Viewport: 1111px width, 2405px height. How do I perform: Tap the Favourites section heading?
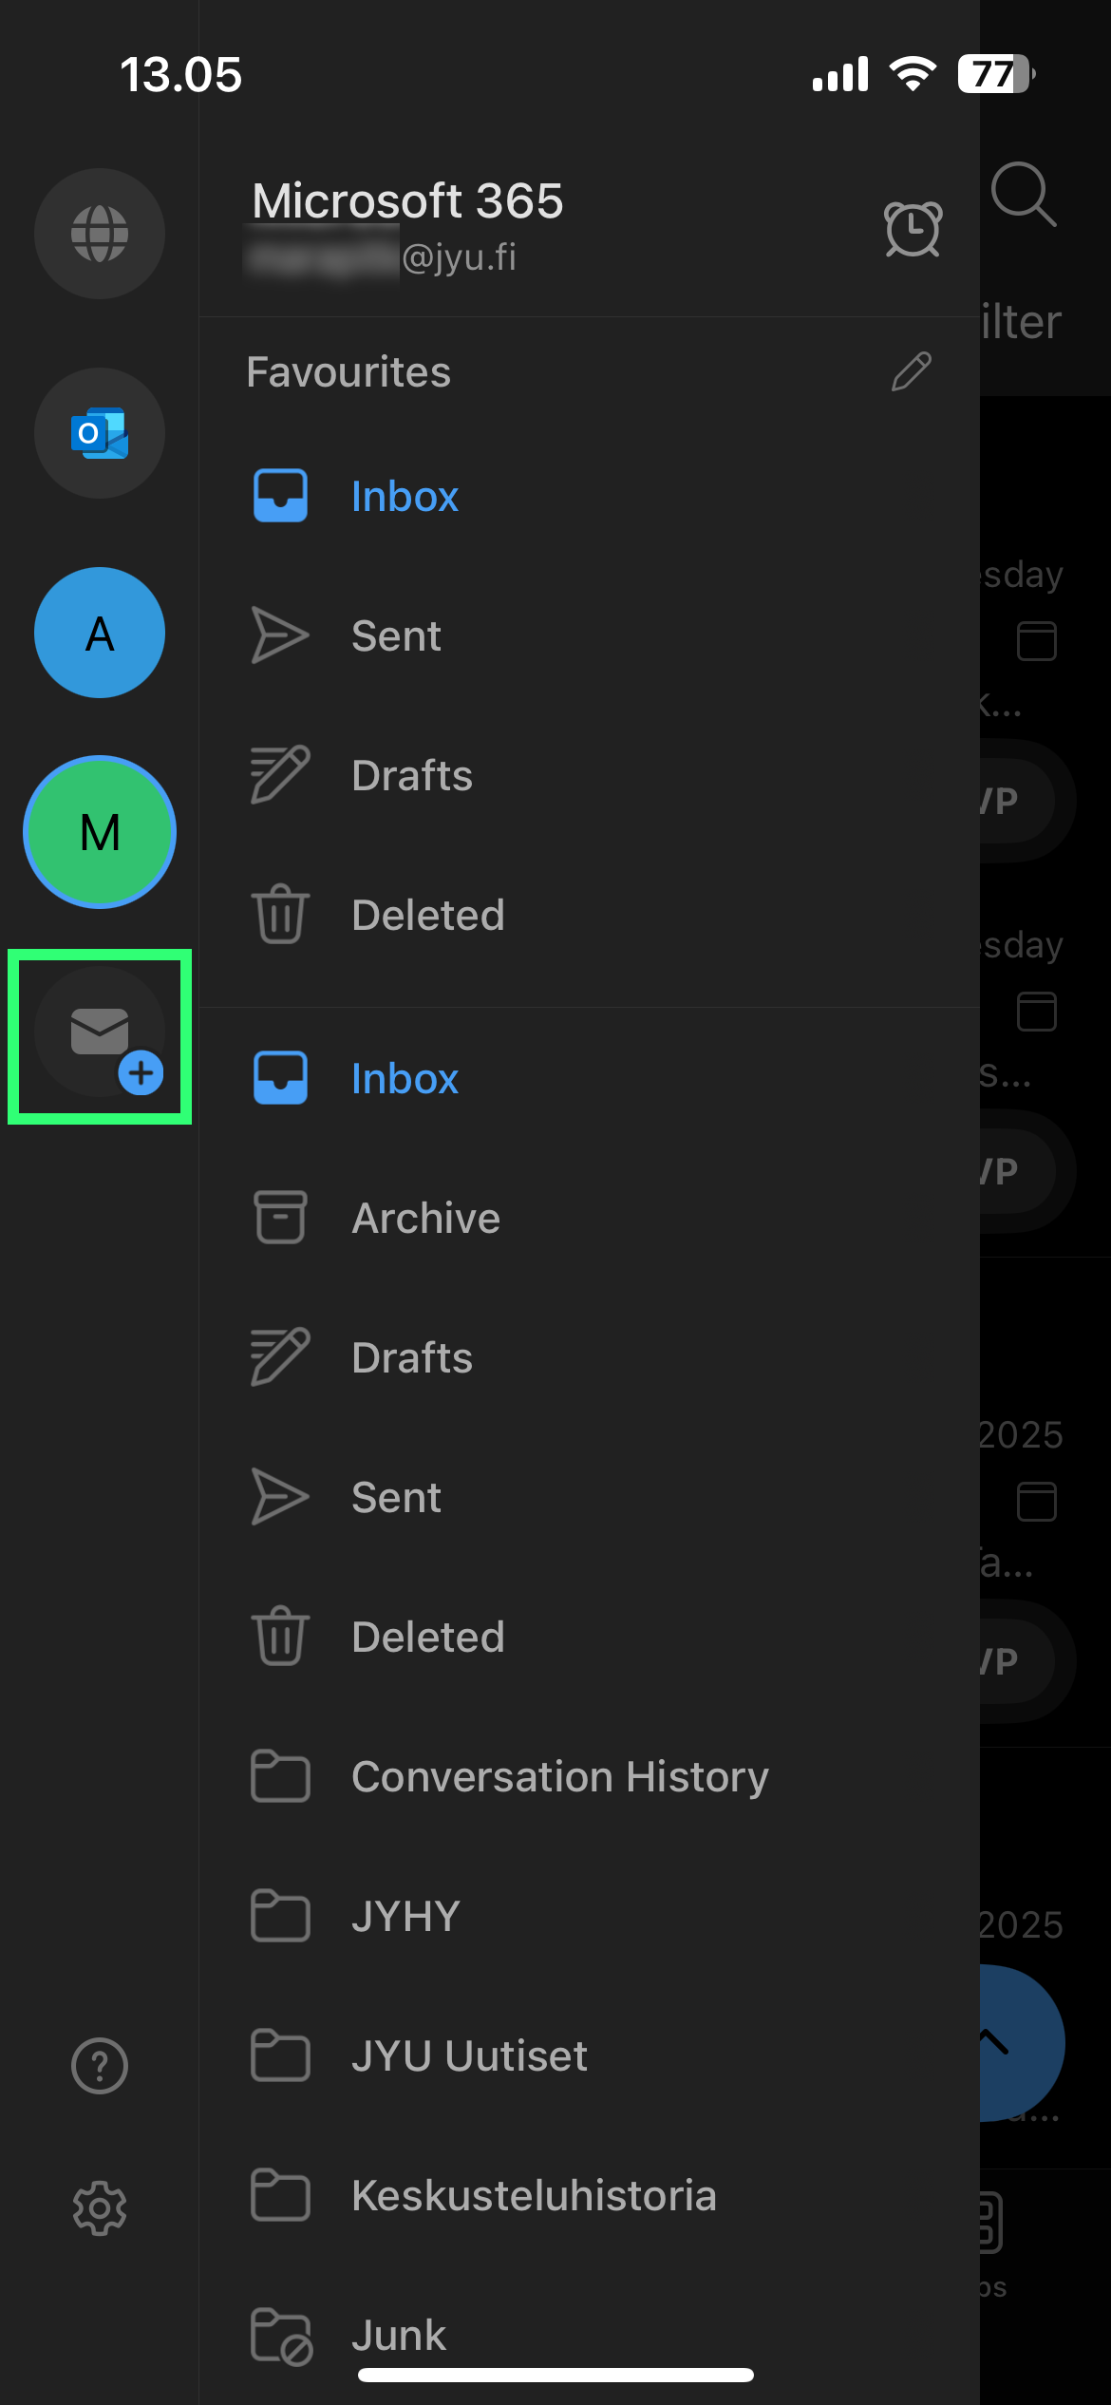tap(348, 371)
